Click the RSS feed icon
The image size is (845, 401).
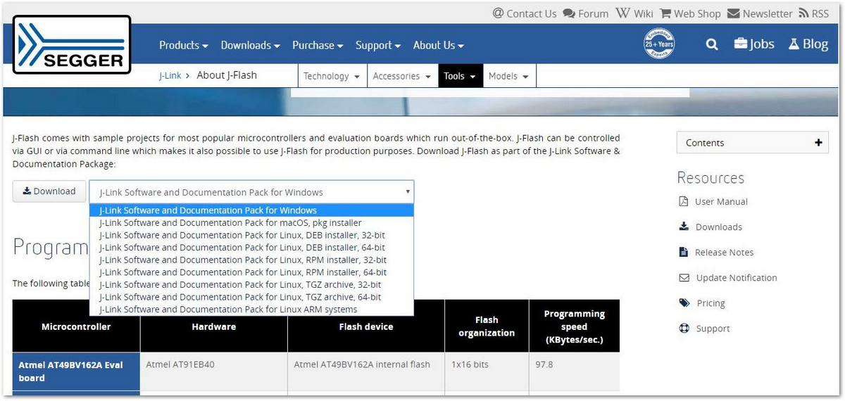click(803, 13)
